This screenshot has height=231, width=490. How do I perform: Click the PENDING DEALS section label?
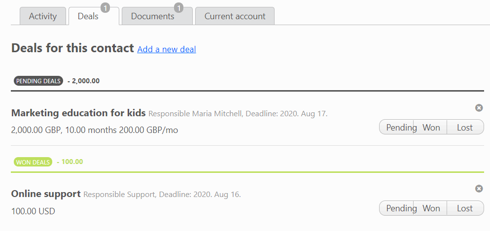pos(38,81)
